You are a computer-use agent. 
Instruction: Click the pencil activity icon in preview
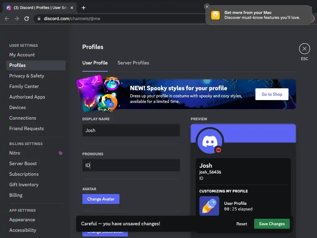click(x=209, y=206)
